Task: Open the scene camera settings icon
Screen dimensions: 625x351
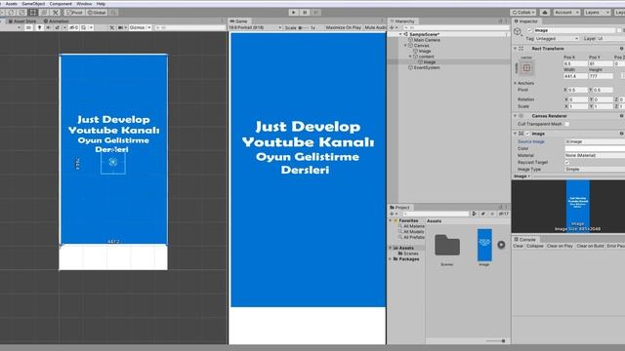Action: pyautogui.click(x=120, y=27)
